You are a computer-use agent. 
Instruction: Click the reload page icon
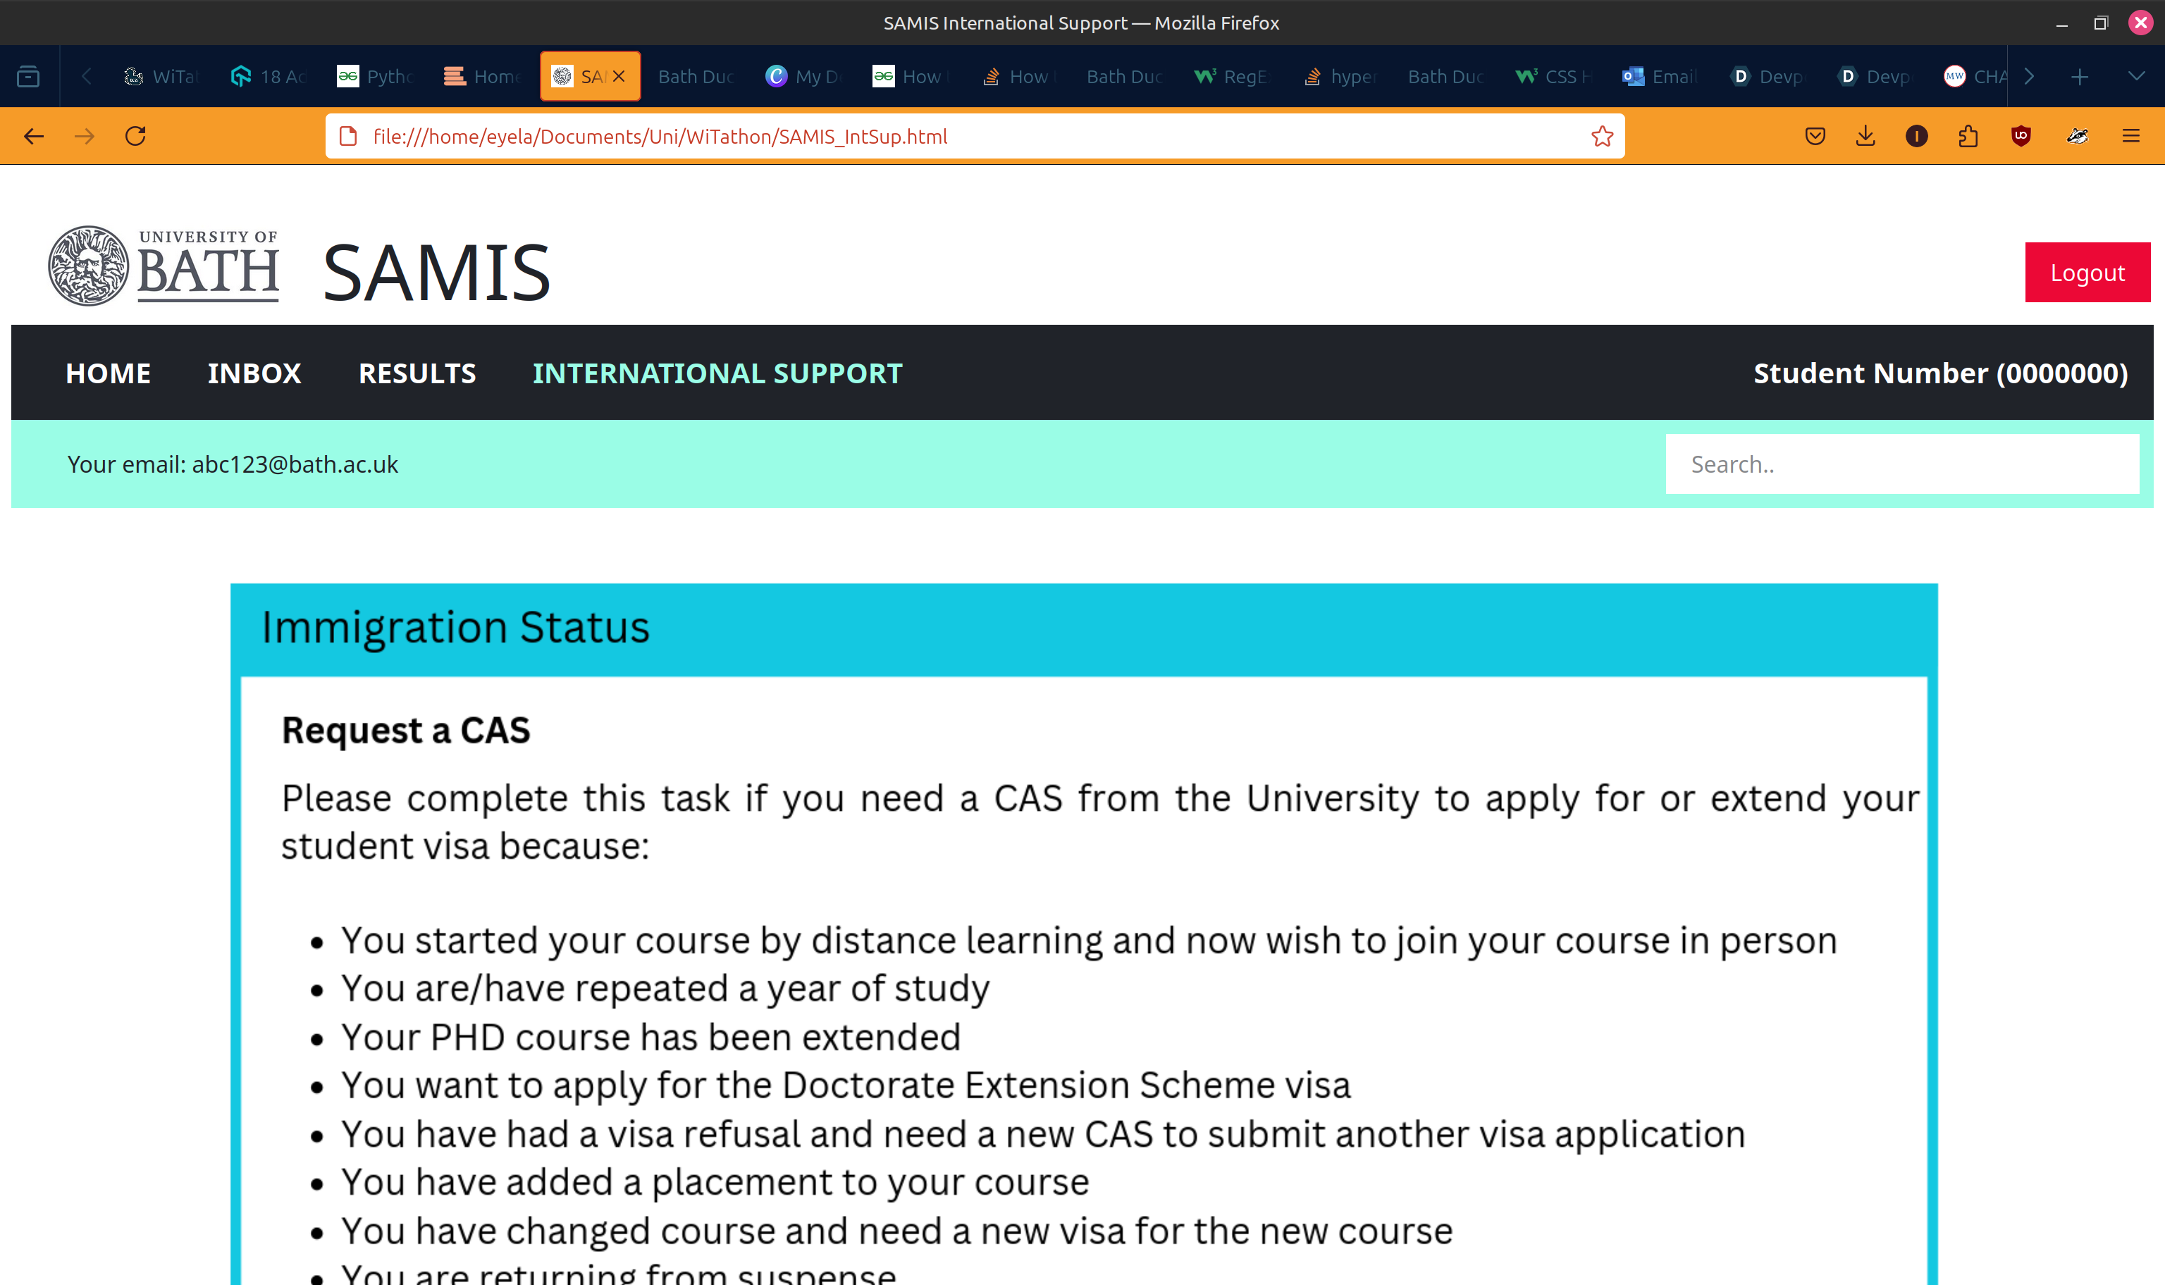click(x=135, y=136)
